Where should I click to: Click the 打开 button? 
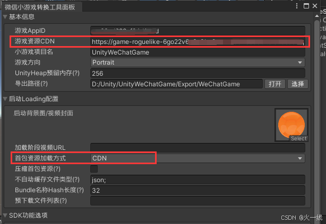point(275,84)
